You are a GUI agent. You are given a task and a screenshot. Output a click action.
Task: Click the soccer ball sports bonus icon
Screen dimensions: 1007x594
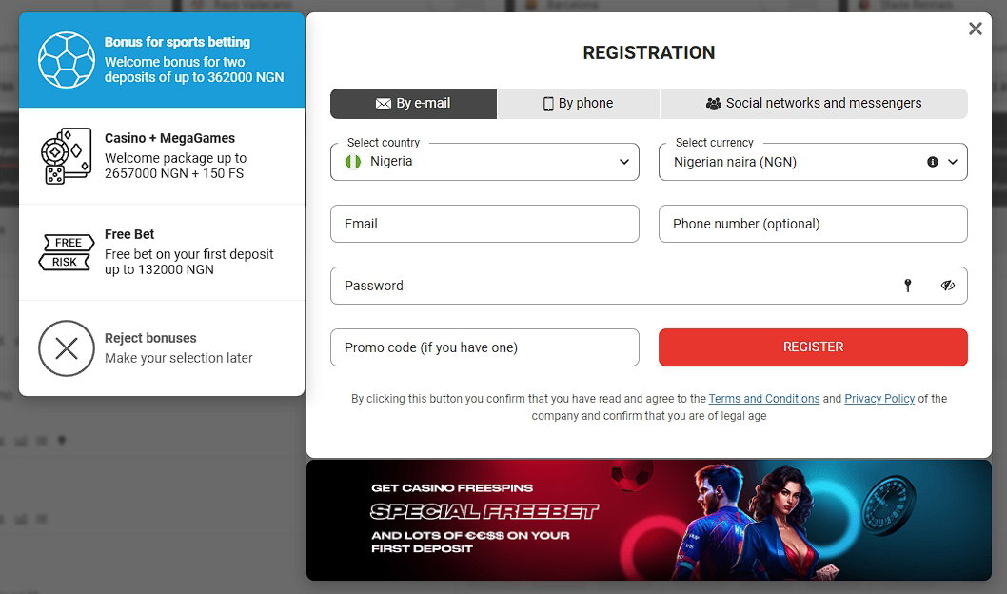tap(66, 60)
